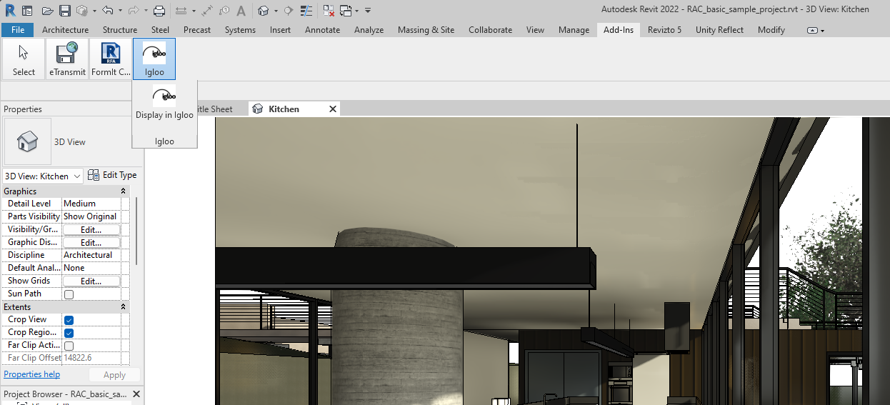The height and width of the screenshot is (405, 890).
Task: Click the Undo arrow icon
Action: pyautogui.click(x=107, y=11)
